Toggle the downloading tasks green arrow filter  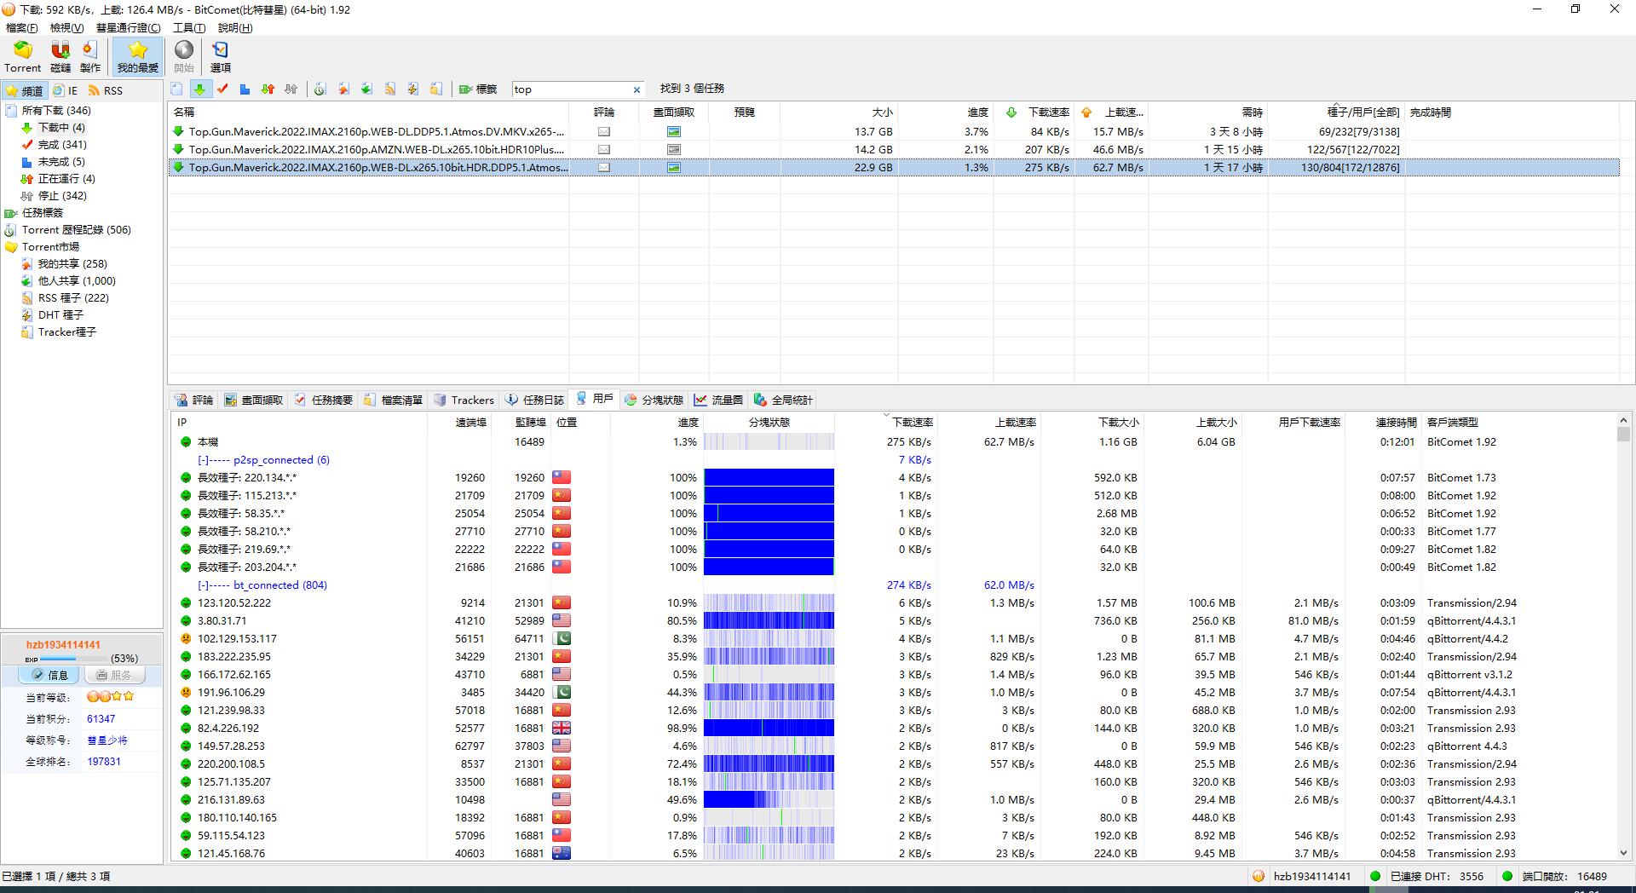[199, 89]
